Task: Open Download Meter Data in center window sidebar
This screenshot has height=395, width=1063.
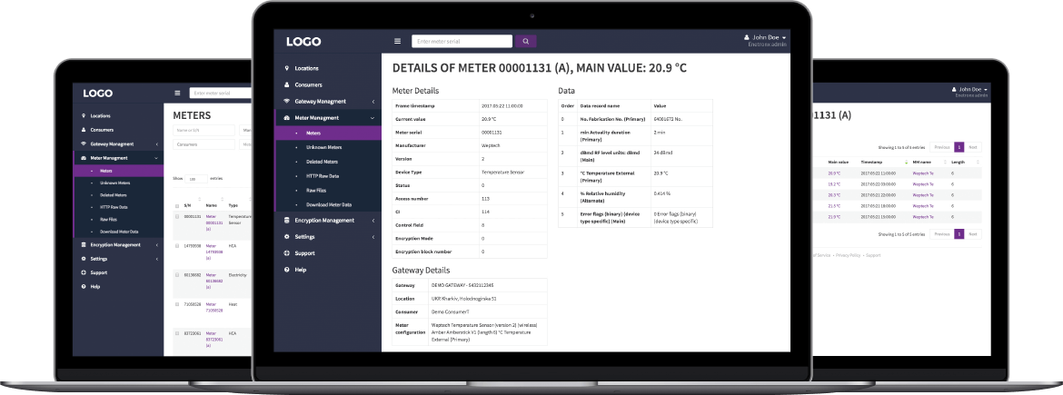Action: (329, 204)
